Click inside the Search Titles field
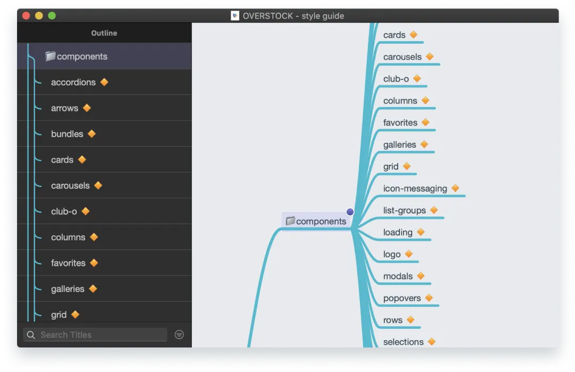The height and width of the screenshot is (372, 575). click(96, 335)
